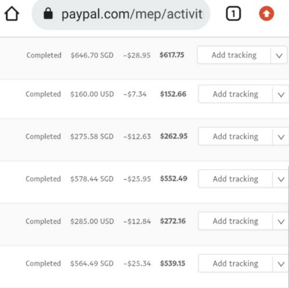Tap the browser home icon

pyautogui.click(x=12, y=14)
